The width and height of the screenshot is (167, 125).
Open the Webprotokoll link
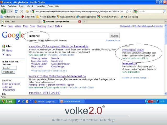click(126, 26)
